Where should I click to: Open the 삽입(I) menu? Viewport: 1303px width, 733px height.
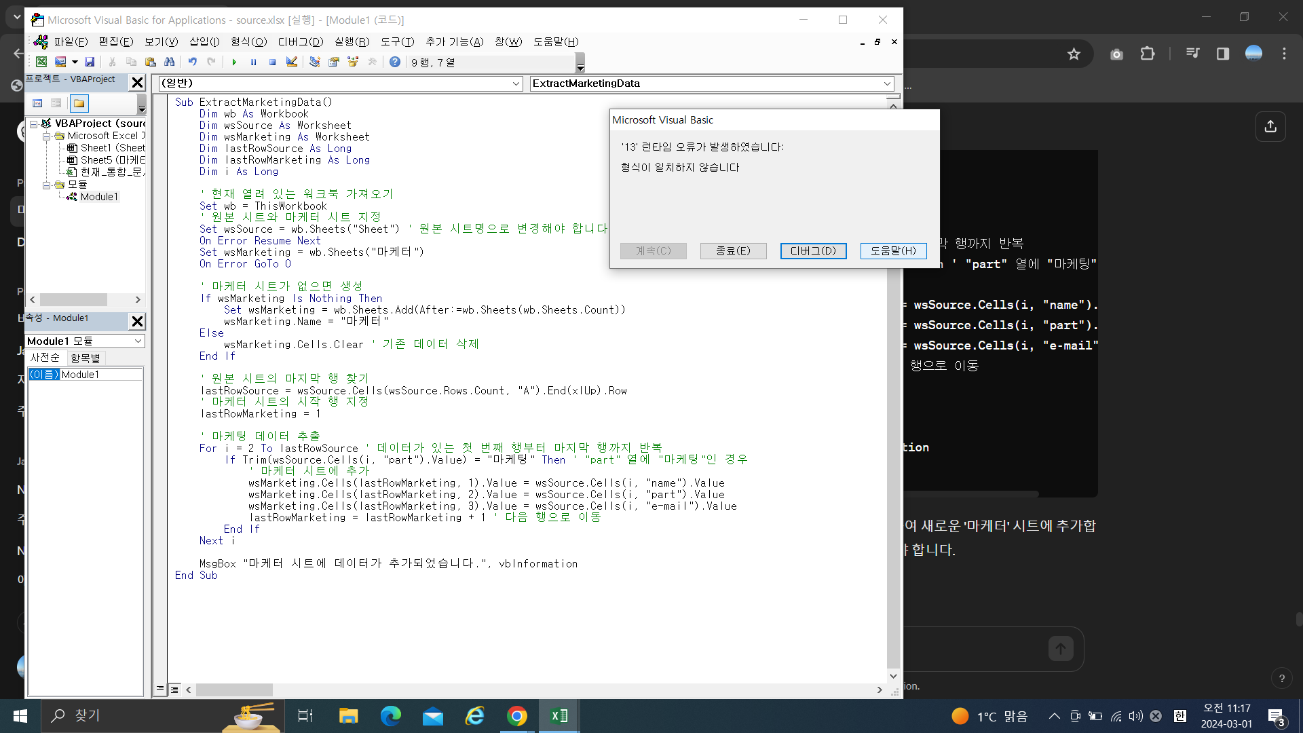click(204, 42)
